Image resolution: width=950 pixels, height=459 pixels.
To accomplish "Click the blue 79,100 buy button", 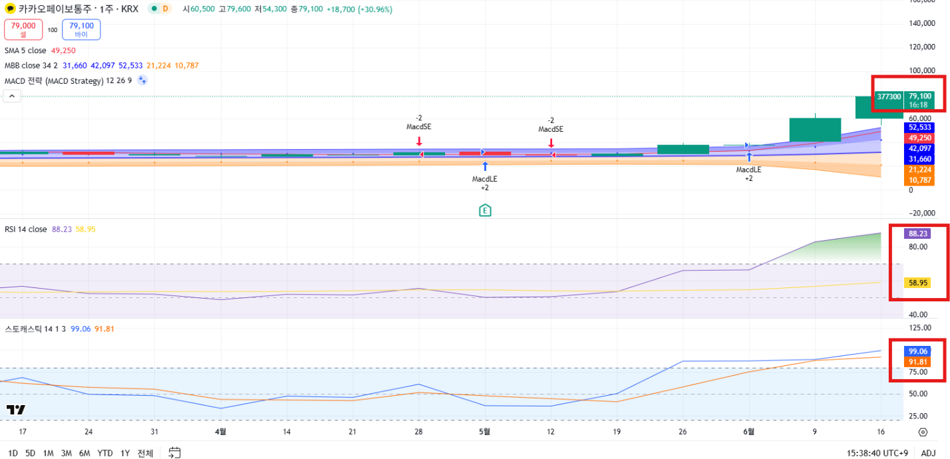I will click(x=81, y=29).
